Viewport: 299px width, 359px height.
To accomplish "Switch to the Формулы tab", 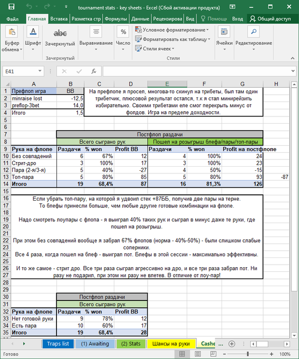I will (115, 19).
